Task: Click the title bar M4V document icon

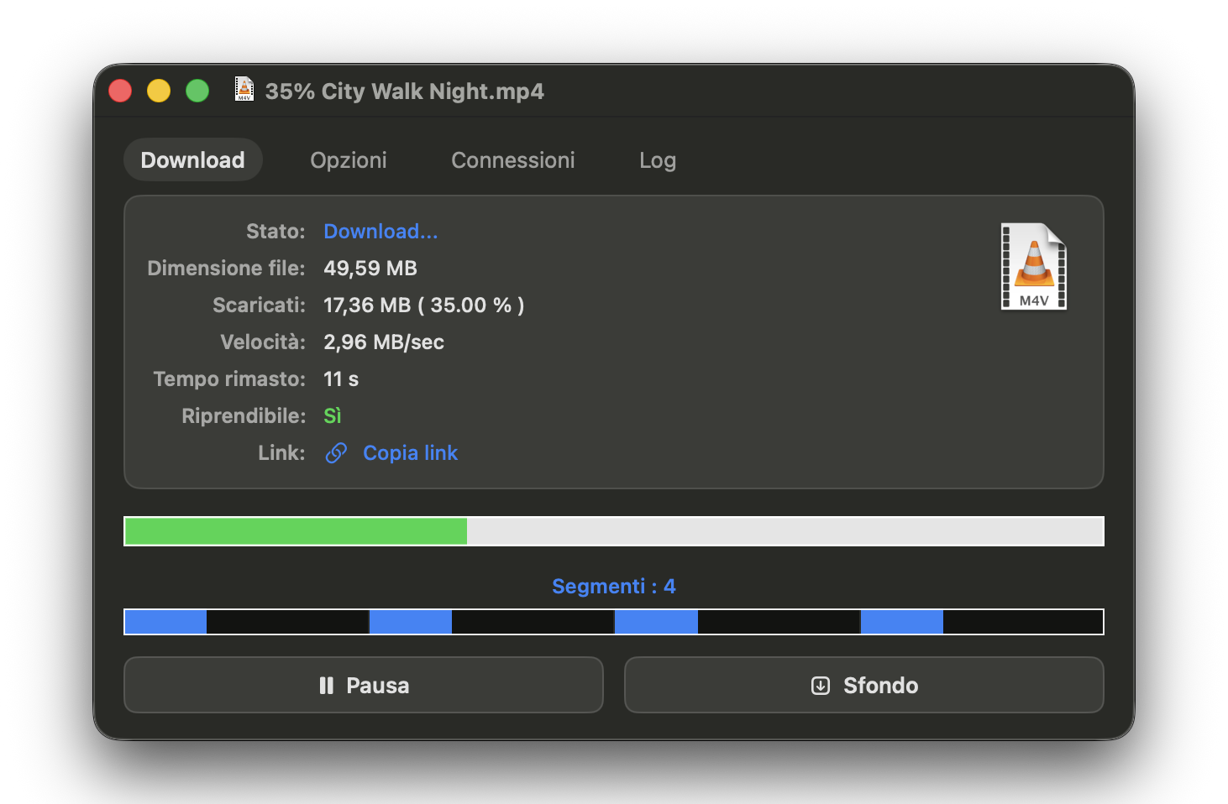Action: point(244,89)
